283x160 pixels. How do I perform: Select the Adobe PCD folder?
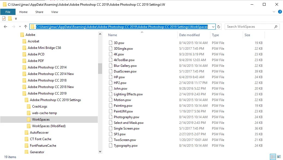[x=36, y=54]
